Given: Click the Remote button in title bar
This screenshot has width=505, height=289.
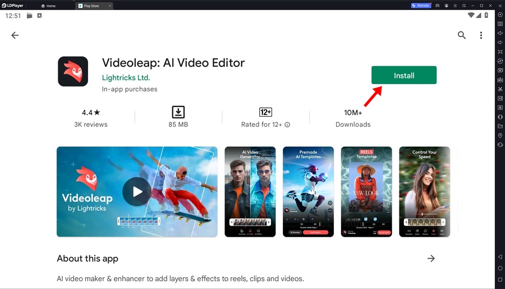Looking at the screenshot, I should [x=420, y=6].
